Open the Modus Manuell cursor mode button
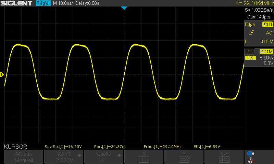This screenshot has height=164, width=274. pos(24,157)
